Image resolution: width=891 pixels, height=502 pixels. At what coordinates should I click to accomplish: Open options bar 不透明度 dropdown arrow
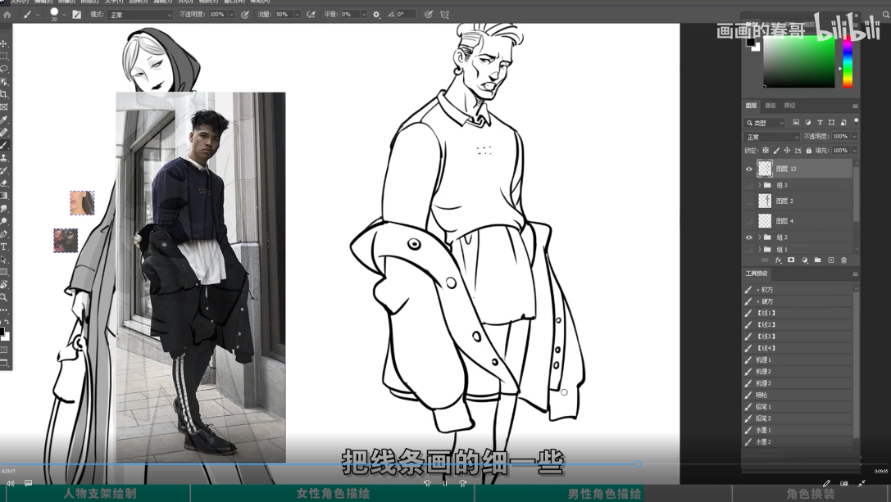point(231,15)
